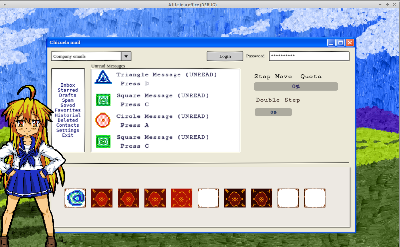Click the 'Press D' hint text

(x=135, y=84)
